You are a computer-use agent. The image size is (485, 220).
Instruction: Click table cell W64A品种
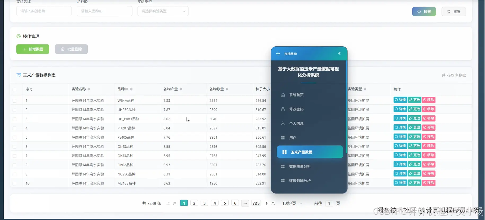[126, 100]
